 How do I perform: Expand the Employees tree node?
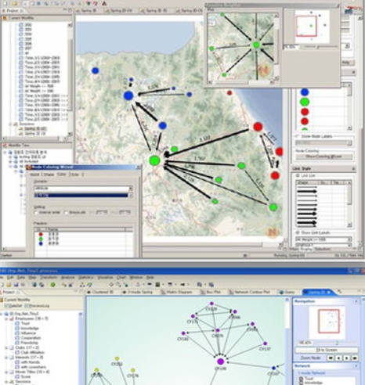(x=6, y=318)
